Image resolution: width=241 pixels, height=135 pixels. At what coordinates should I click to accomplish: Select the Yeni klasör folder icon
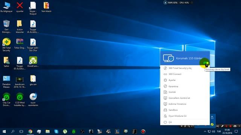tap(46, 7)
